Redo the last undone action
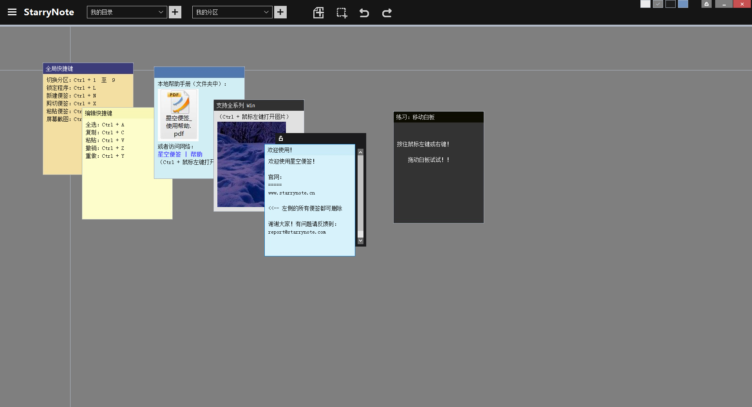The width and height of the screenshot is (752, 407). [x=387, y=13]
